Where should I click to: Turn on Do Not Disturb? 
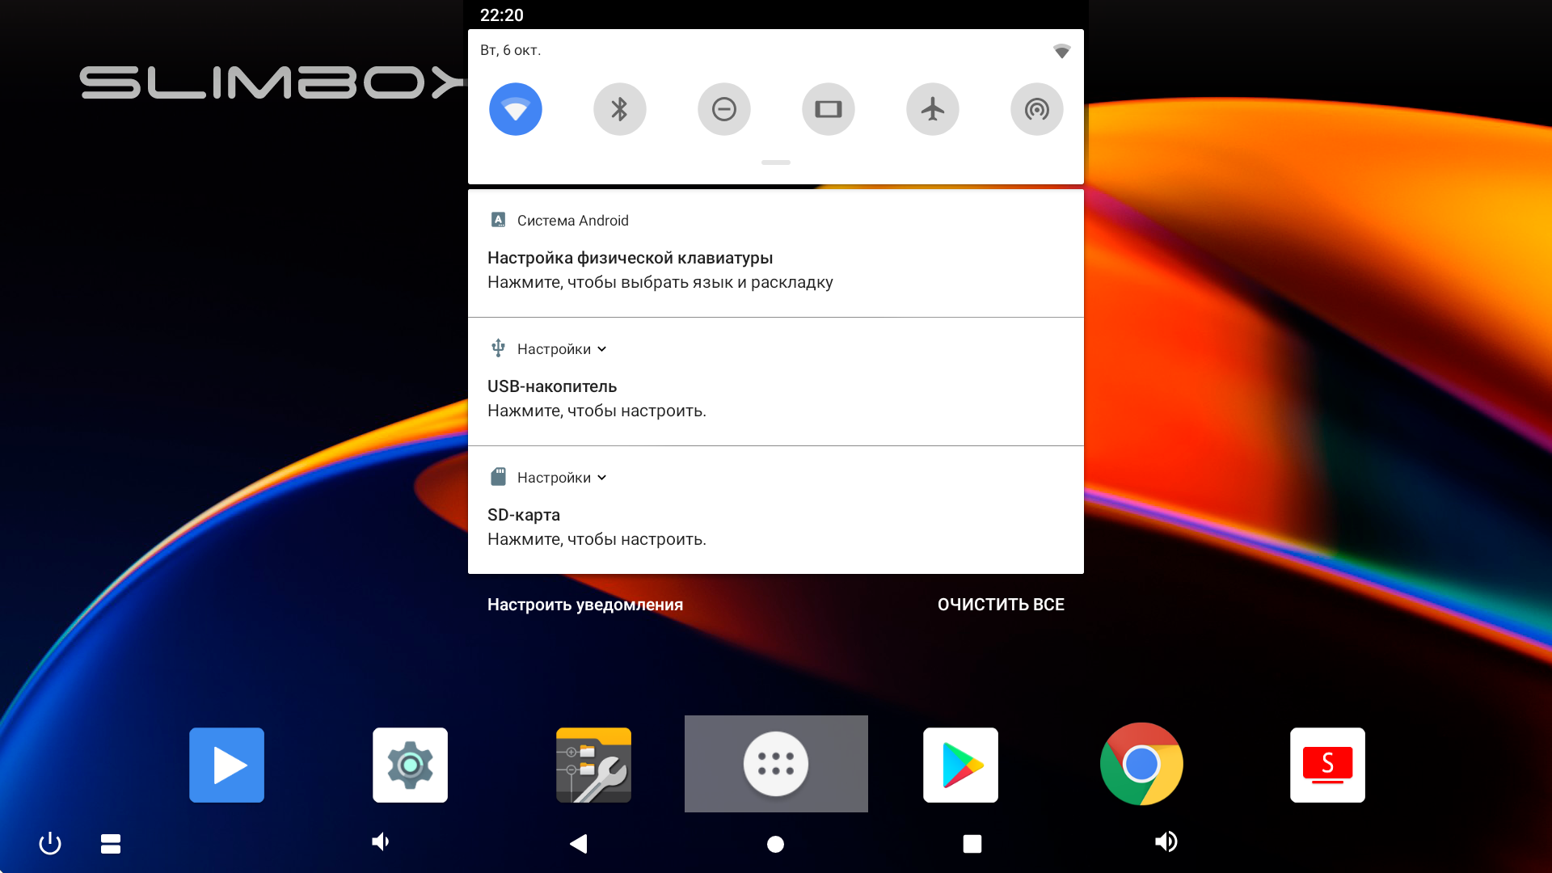[723, 109]
